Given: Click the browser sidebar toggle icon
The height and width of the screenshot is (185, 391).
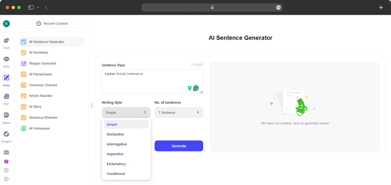Looking at the screenshot, I should 31,8.
